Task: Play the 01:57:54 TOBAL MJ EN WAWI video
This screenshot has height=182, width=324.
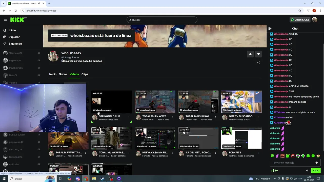Action: (x=198, y=102)
